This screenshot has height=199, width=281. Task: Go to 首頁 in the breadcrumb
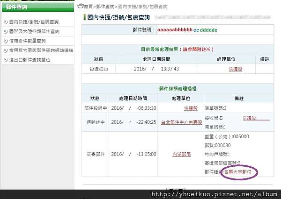[x=89, y=7]
